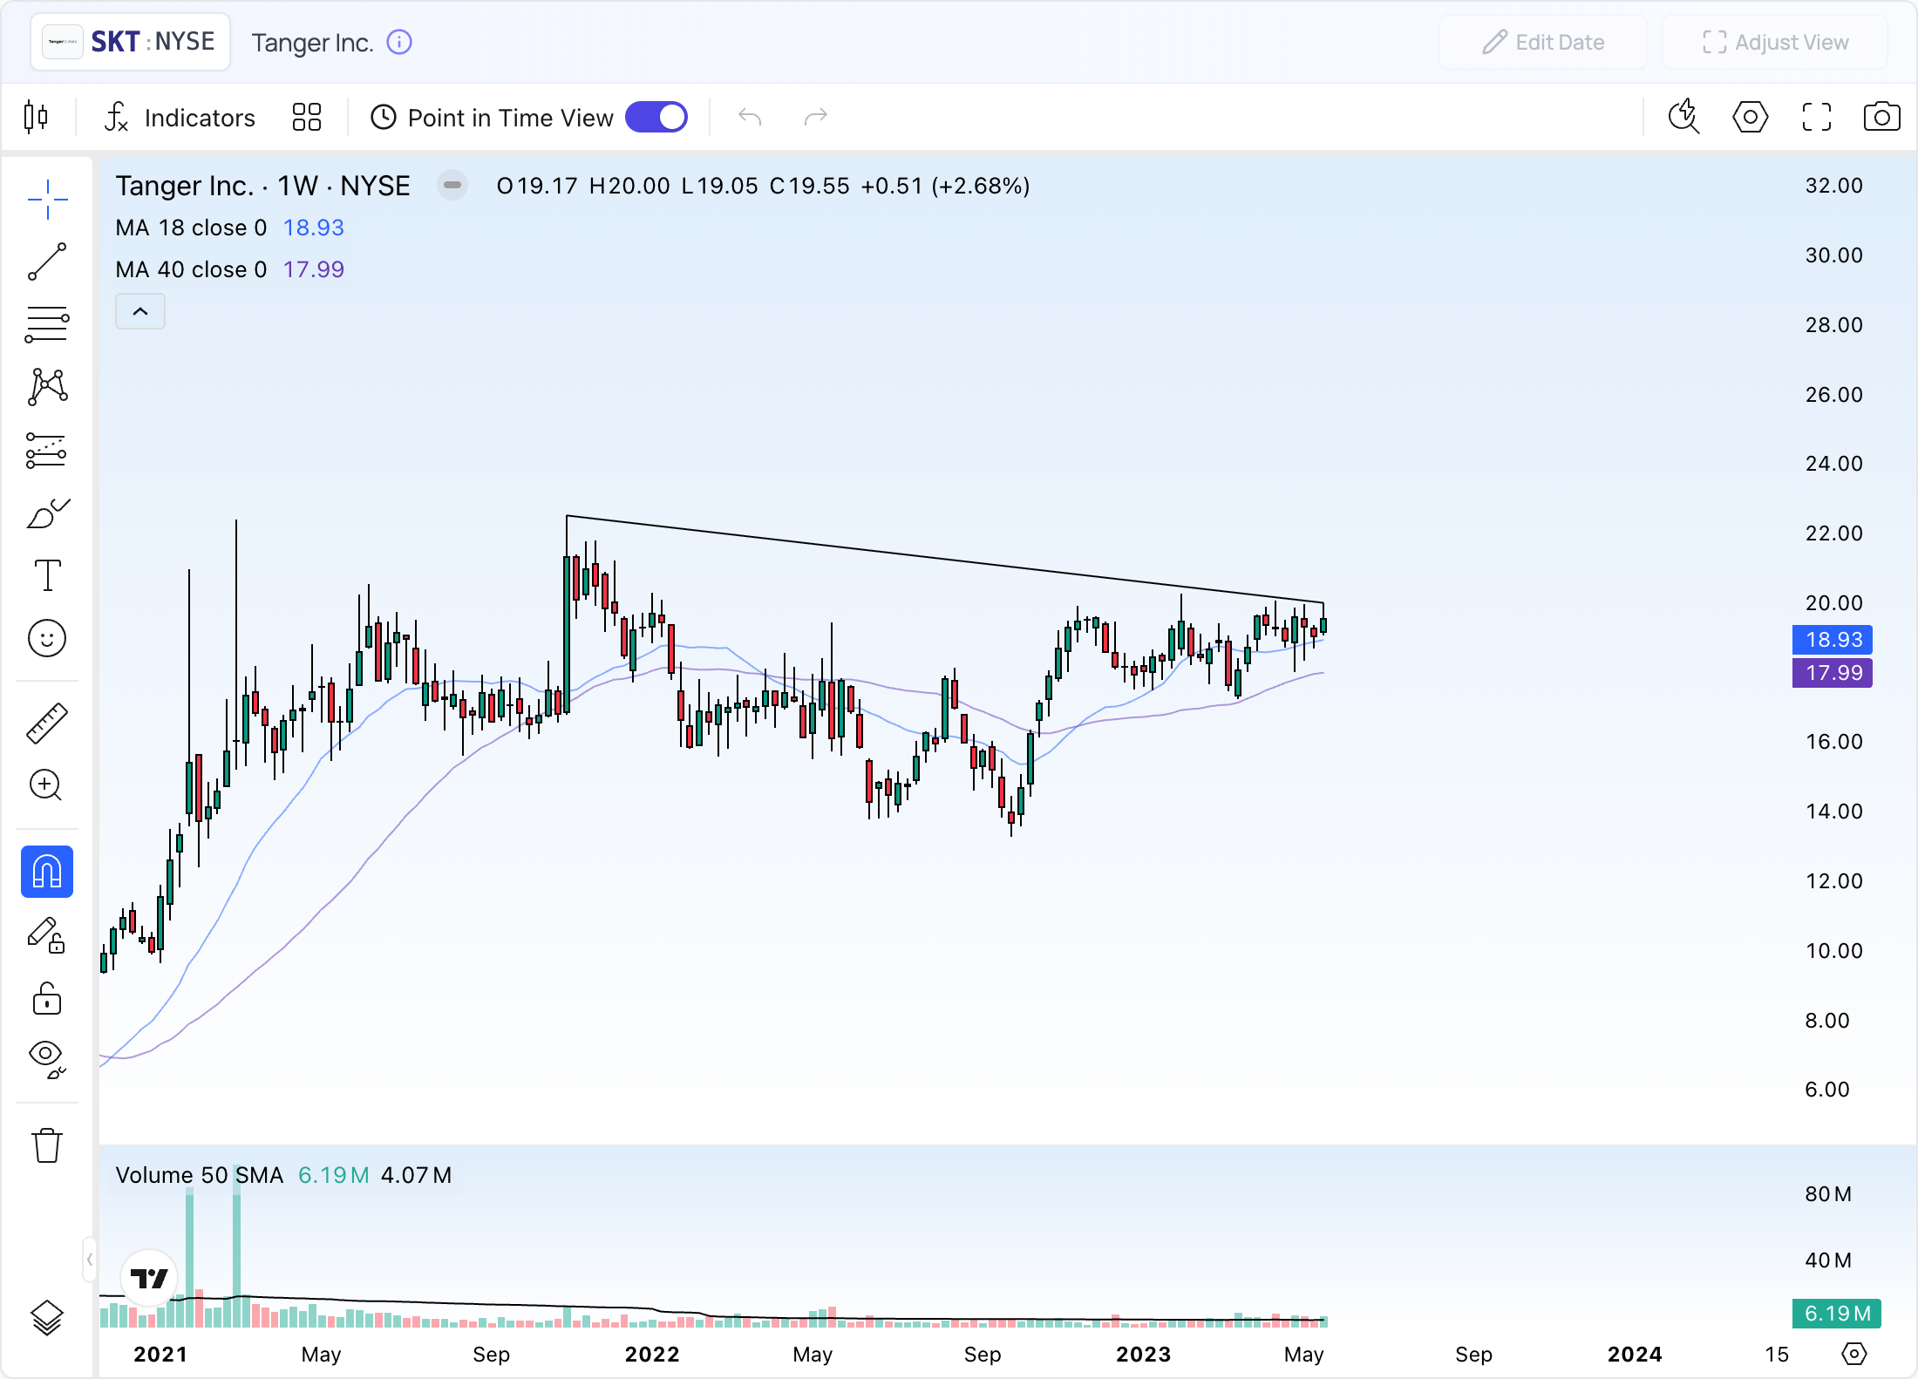Click the 2023 label on time axis
The image size is (1918, 1379).
(x=1144, y=1354)
